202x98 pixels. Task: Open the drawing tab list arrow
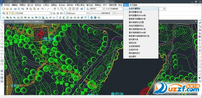coord(196,21)
